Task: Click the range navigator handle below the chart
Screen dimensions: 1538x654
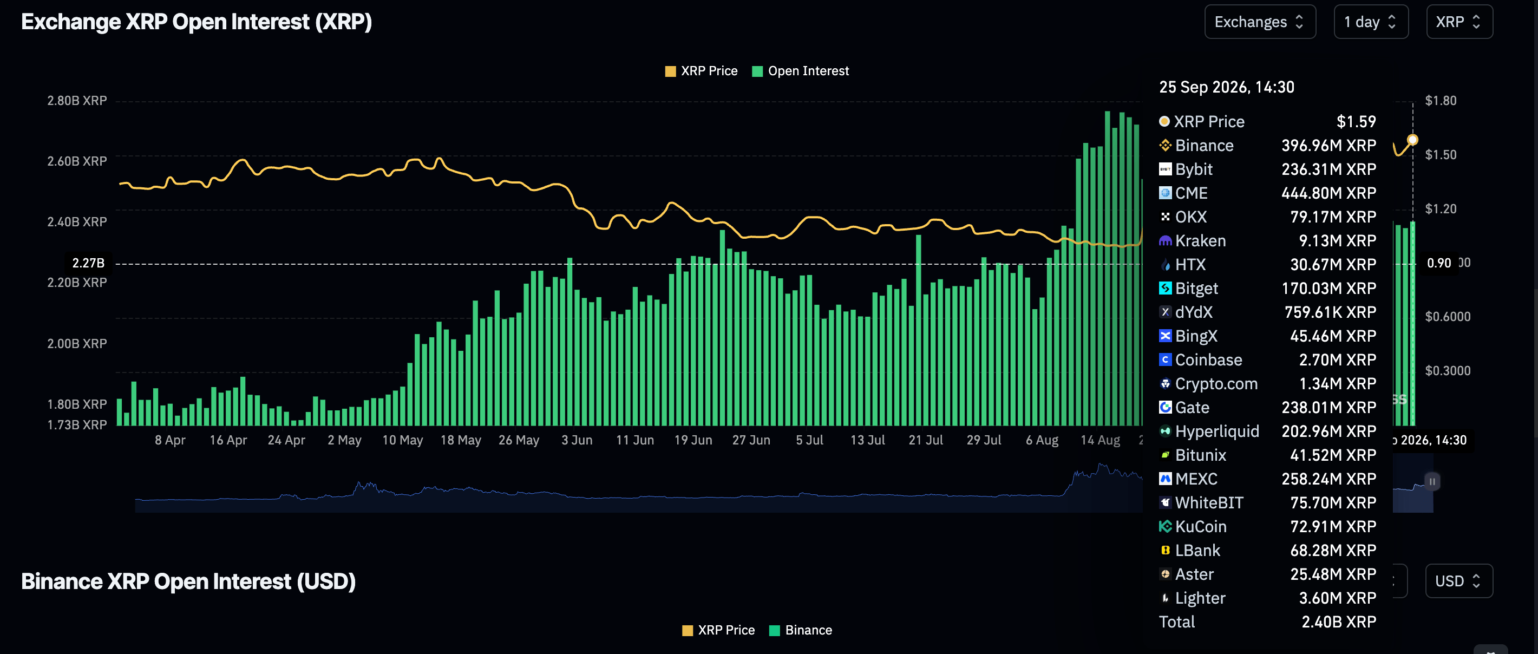Action: [1432, 481]
